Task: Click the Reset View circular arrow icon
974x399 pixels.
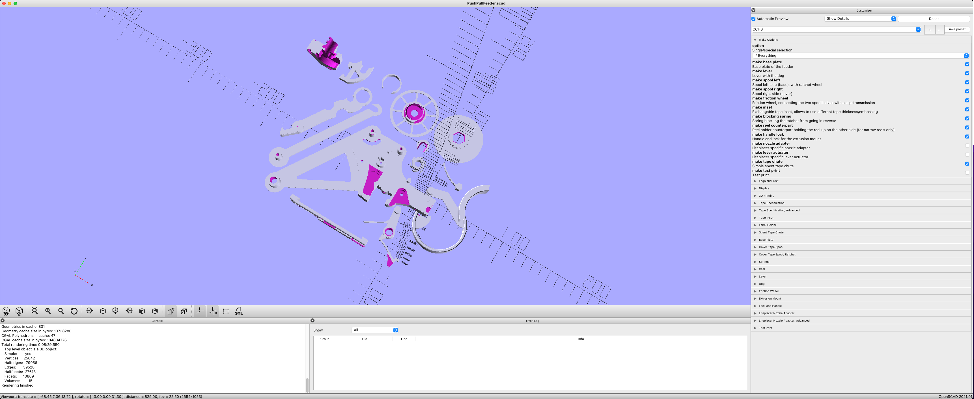Action: tap(74, 311)
